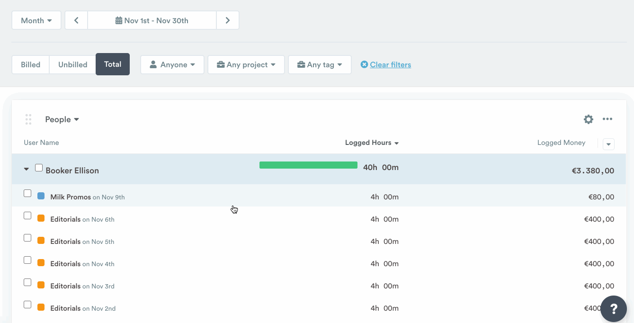This screenshot has height=323, width=634.
Task: Open the three-dot more options menu
Action: [x=607, y=119]
